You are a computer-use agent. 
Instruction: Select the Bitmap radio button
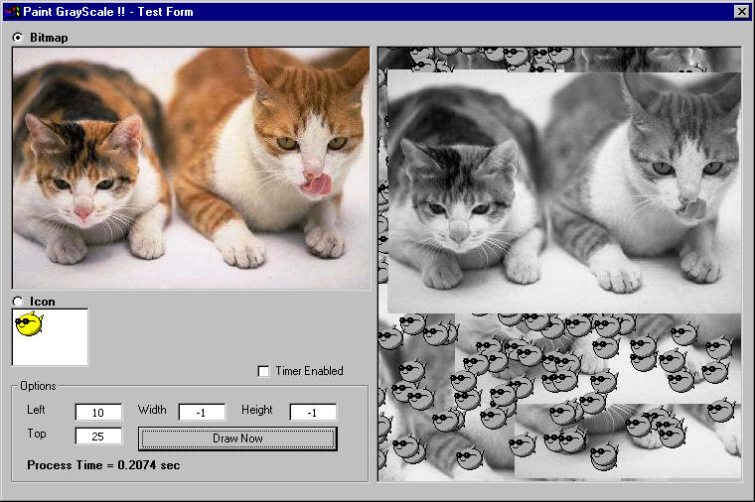click(x=18, y=37)
